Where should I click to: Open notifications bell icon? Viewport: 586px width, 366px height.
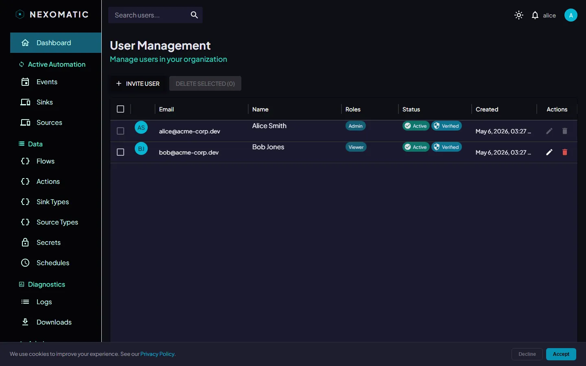click(x=535, y=15)
